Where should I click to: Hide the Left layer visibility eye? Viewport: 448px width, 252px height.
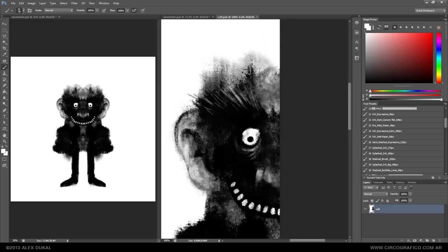(365, 209)
